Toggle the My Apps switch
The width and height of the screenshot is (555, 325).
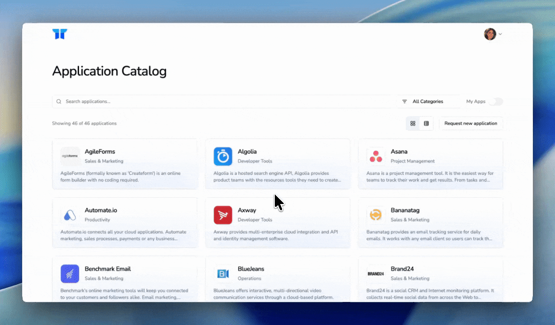[496, 102]
